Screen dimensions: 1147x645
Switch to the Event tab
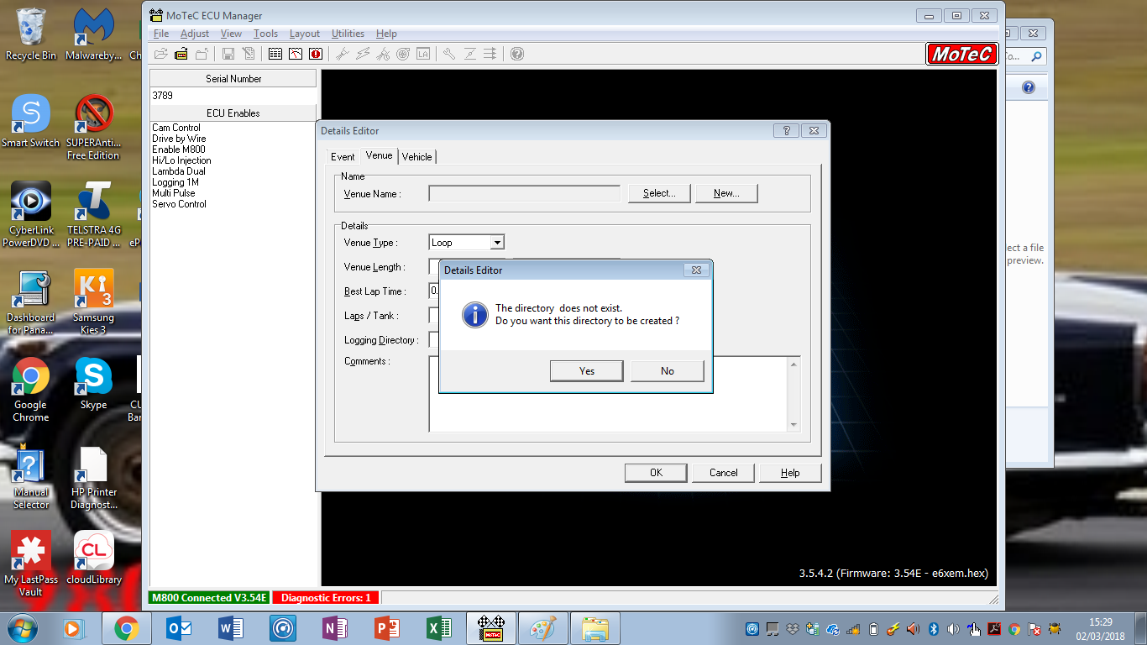(x=343, y=157)
